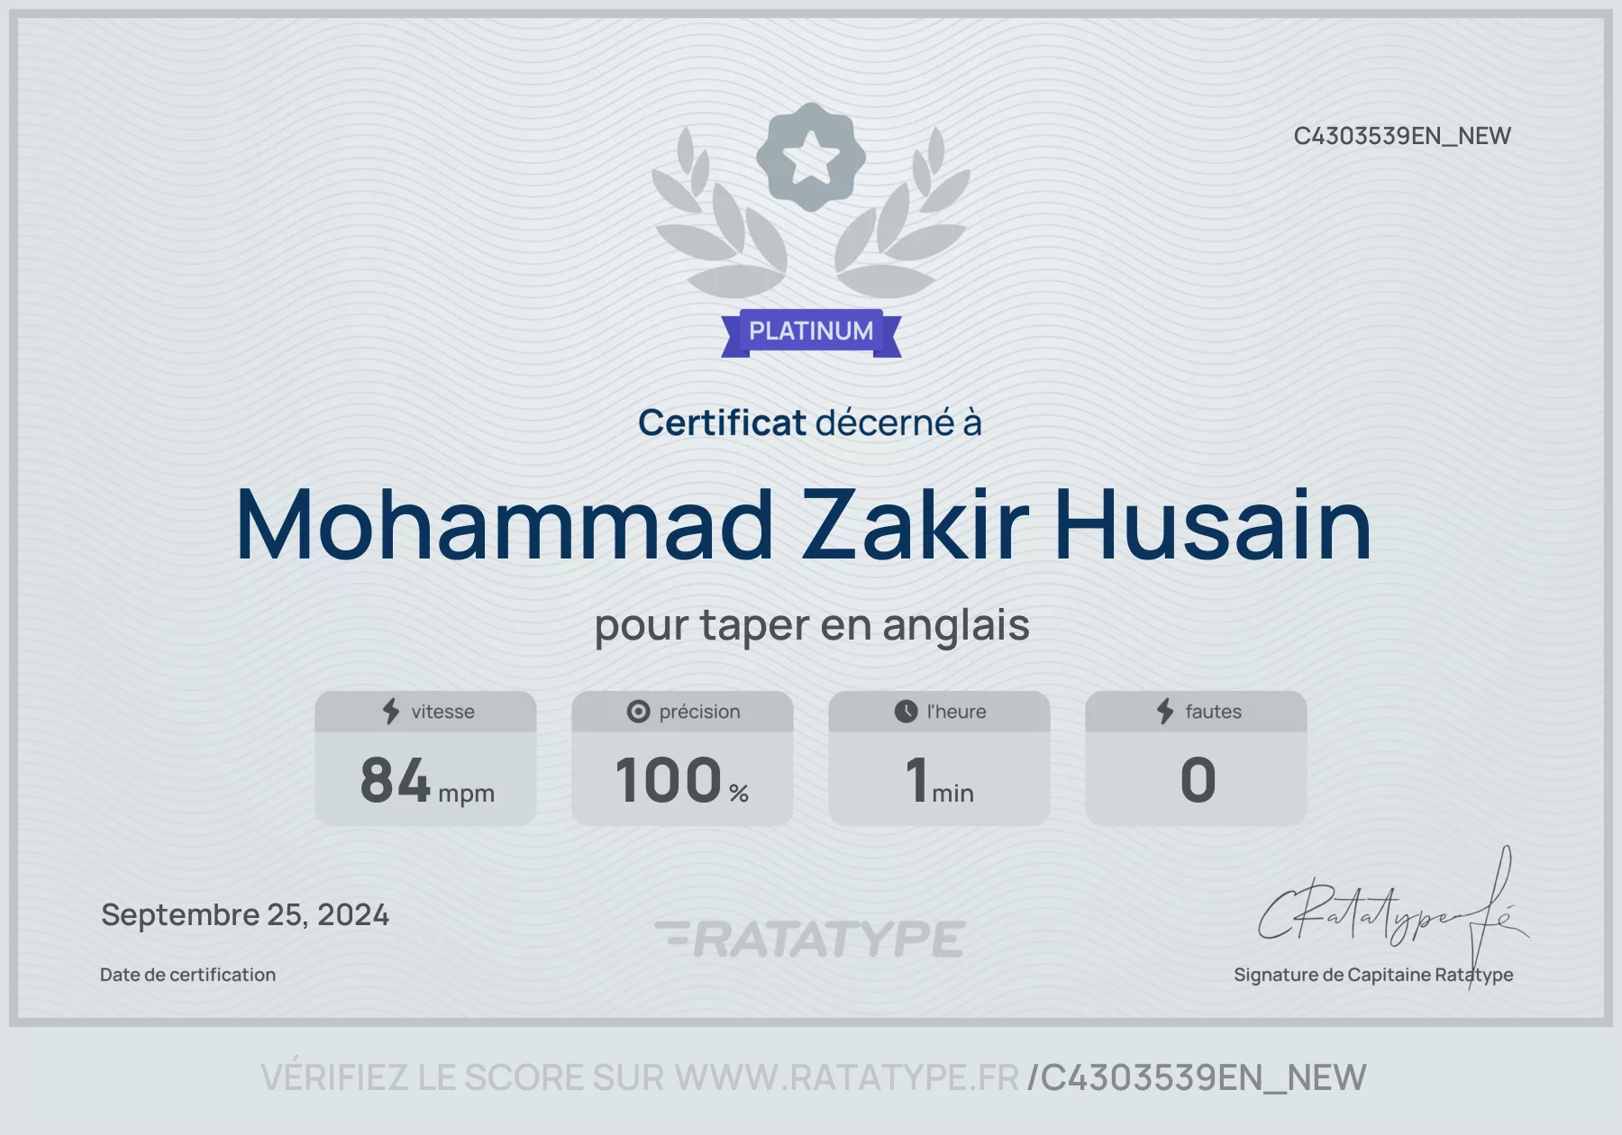
Task: Click the 100 % precision value
Action: [x=682, y=780]
